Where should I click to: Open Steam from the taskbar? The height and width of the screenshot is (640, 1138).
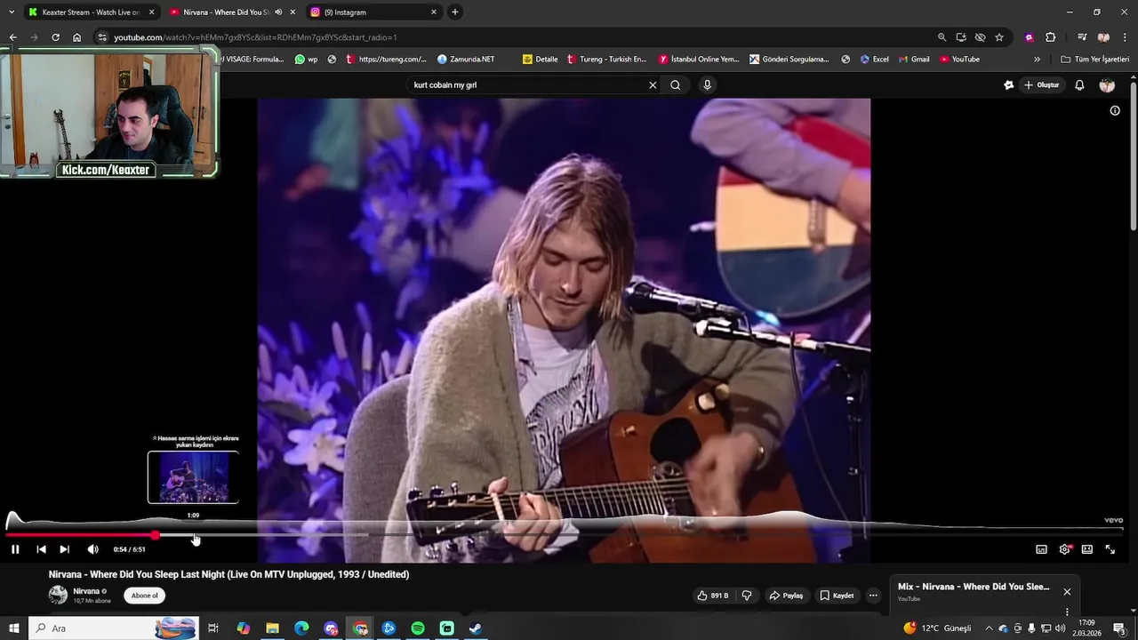[x=476, y=628]
